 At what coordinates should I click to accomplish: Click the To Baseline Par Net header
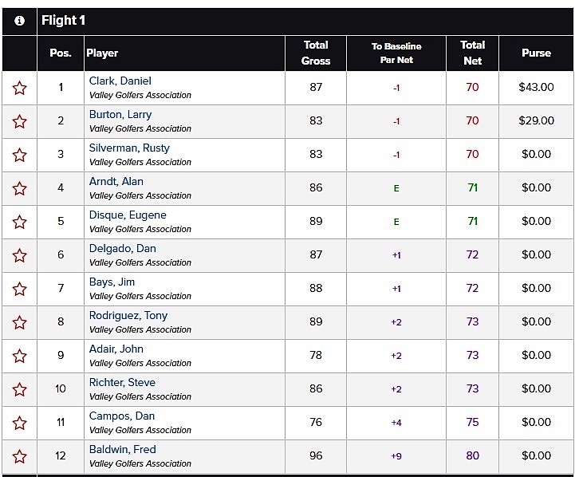coord(396,53)
